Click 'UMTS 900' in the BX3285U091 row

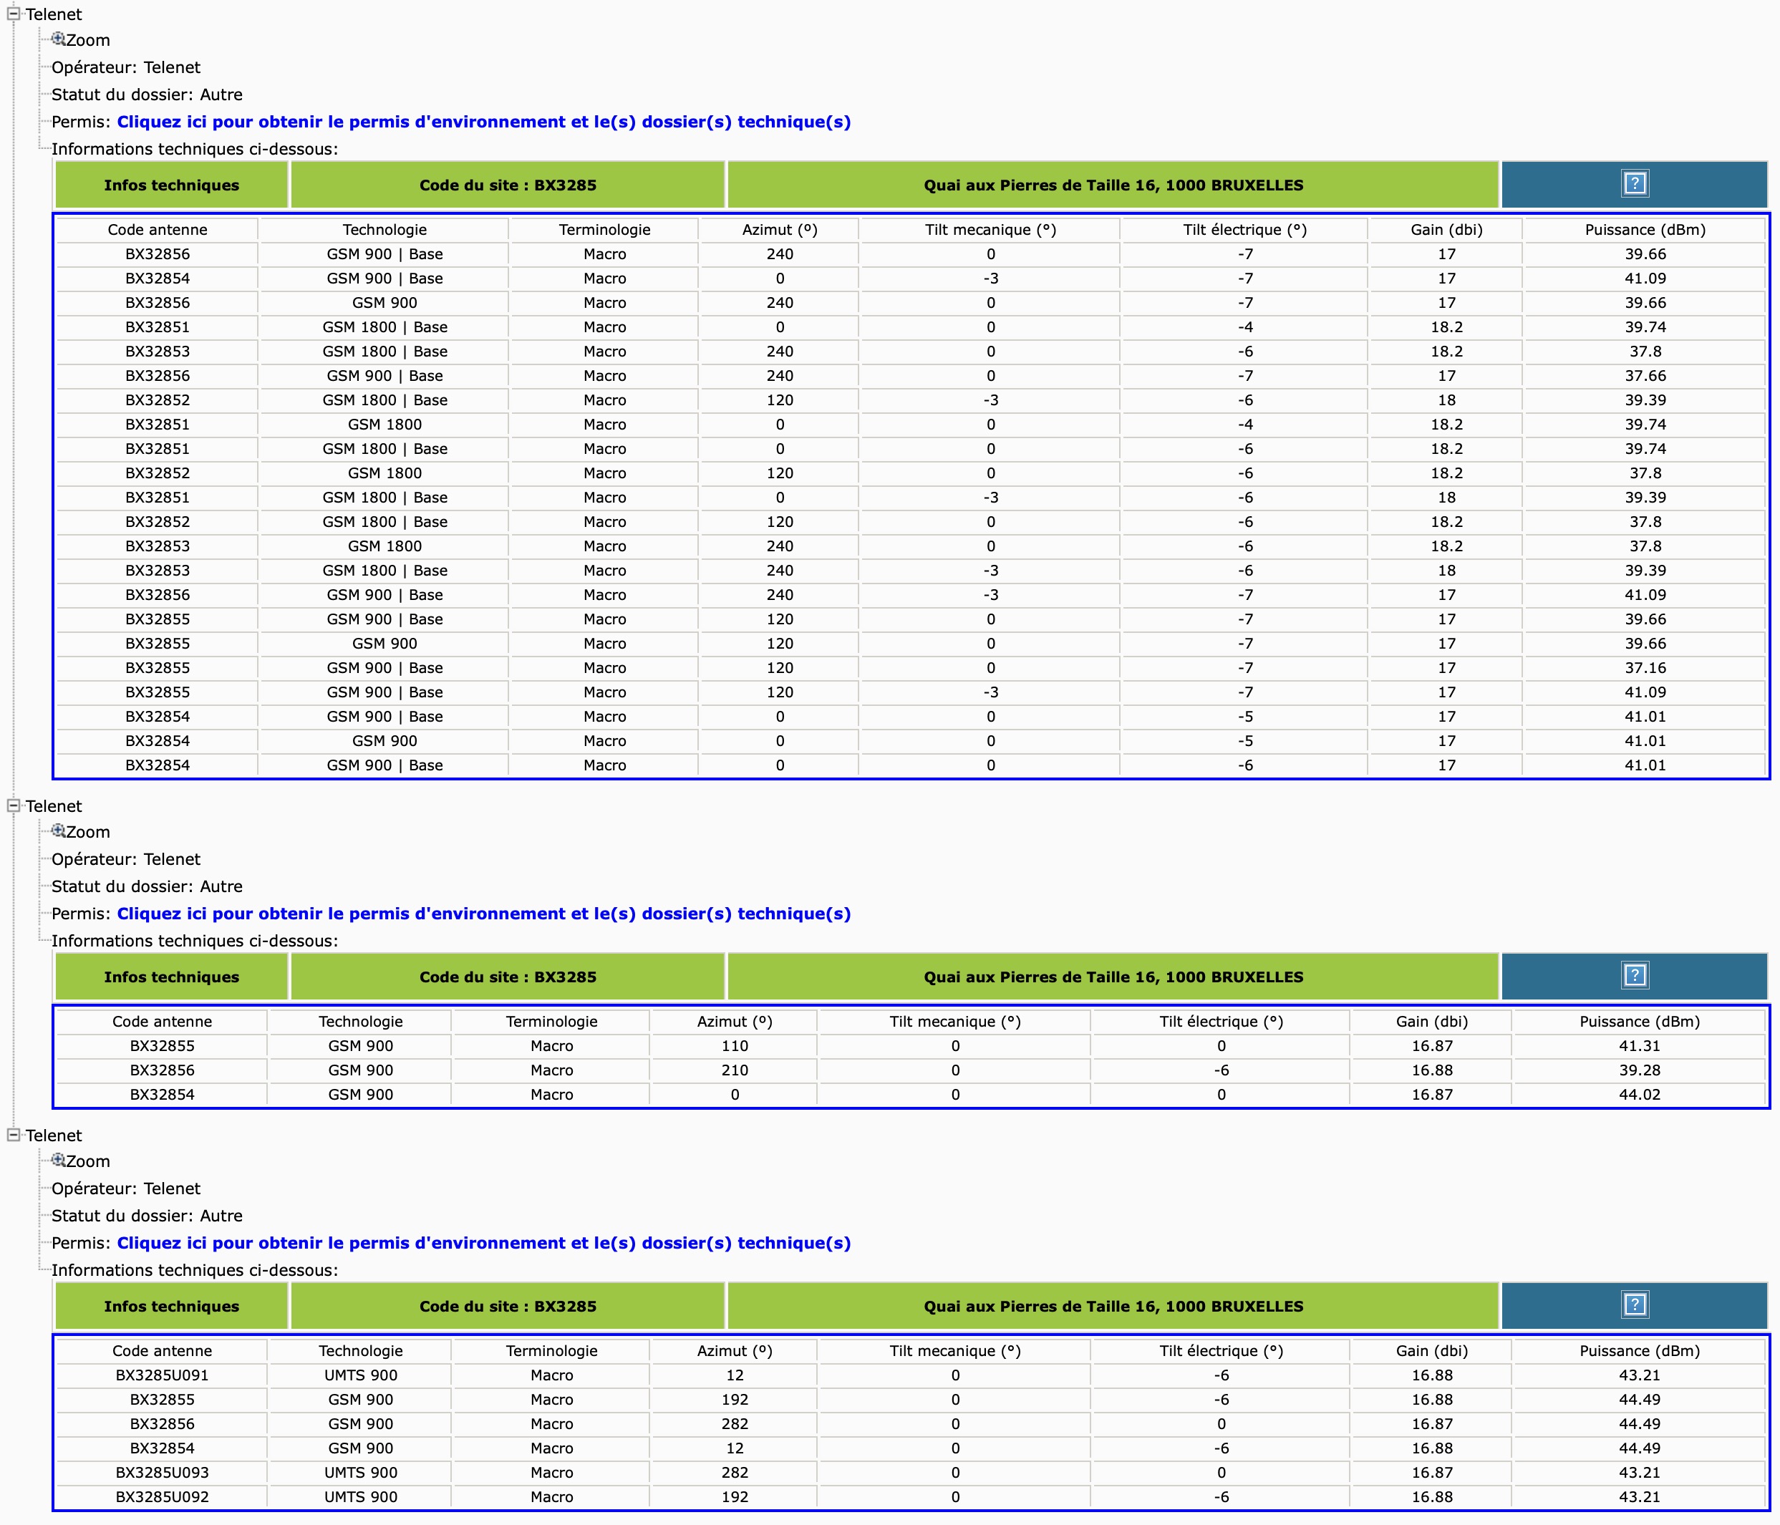361,1375
